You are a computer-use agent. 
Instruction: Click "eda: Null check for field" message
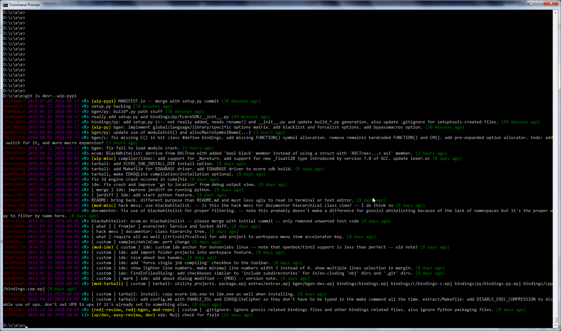188,315
